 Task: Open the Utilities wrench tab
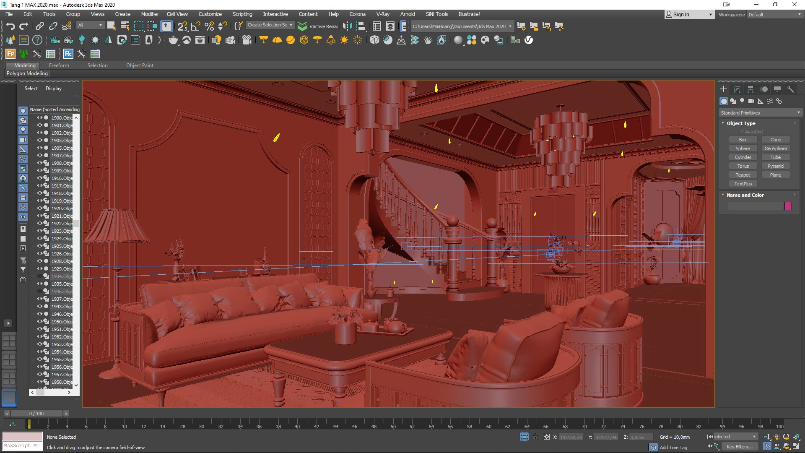tap(791, 89)
